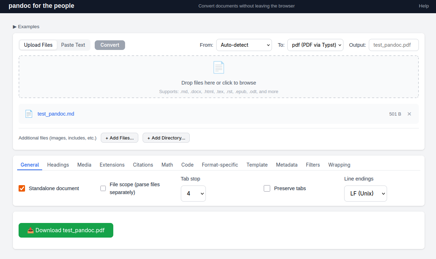Click the Convert documents without leaving browser tagline
Image resolution: width=436 pixels, height=259 pixels.
247,6
